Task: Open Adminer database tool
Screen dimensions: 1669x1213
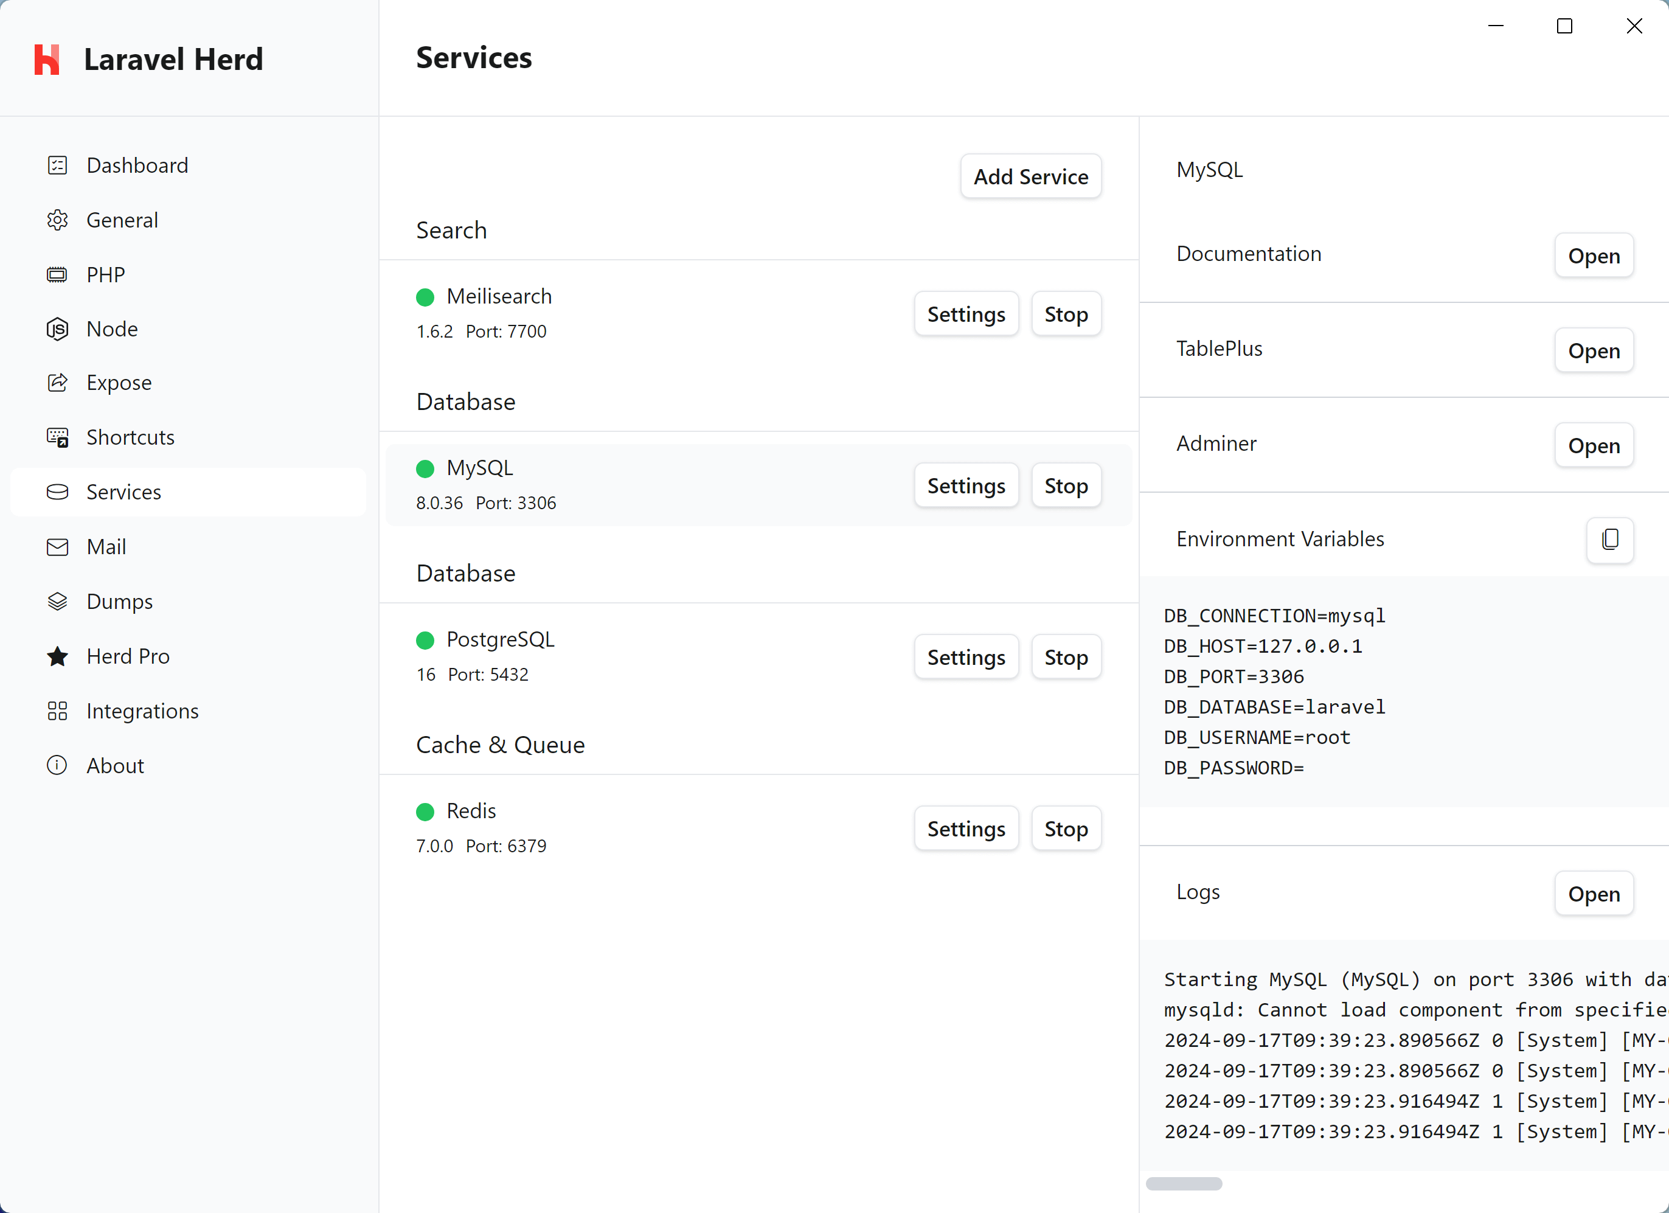Action: pyautogui.click(x=1592, y=445)
